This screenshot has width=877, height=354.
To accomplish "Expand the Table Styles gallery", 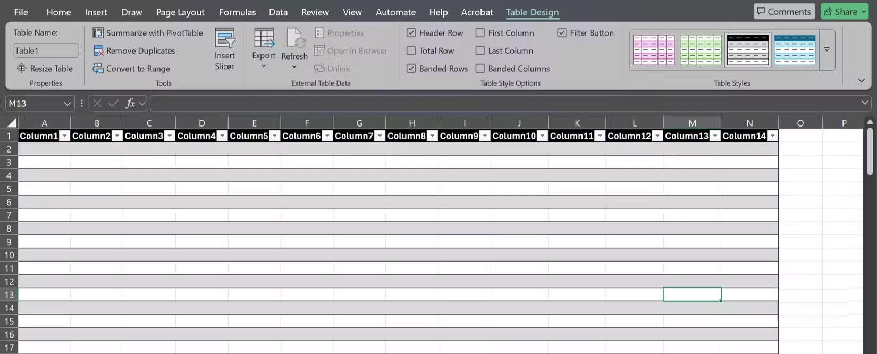I will [x=827, y=49].
